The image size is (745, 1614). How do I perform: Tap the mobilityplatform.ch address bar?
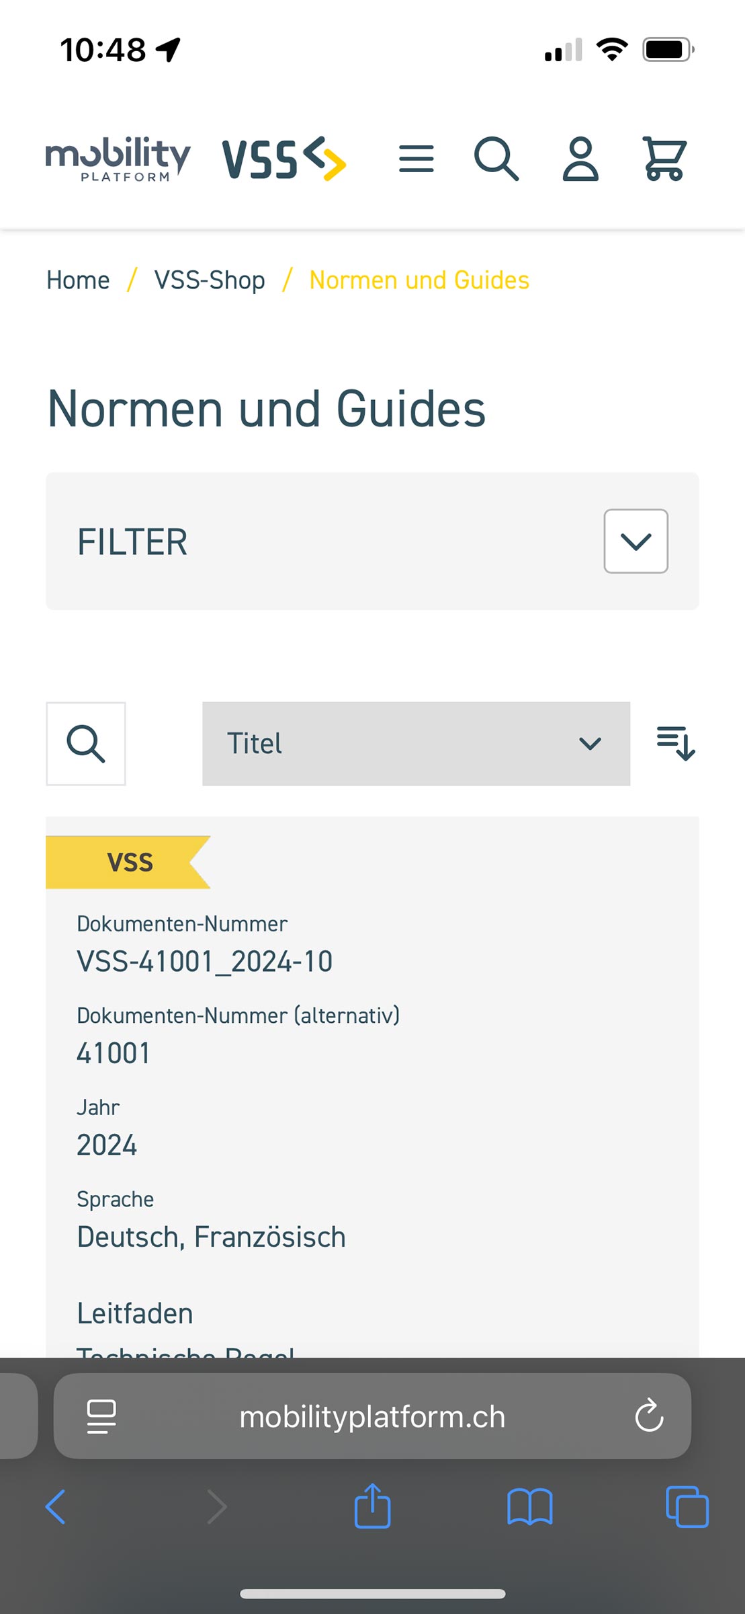pos(372,1416)
